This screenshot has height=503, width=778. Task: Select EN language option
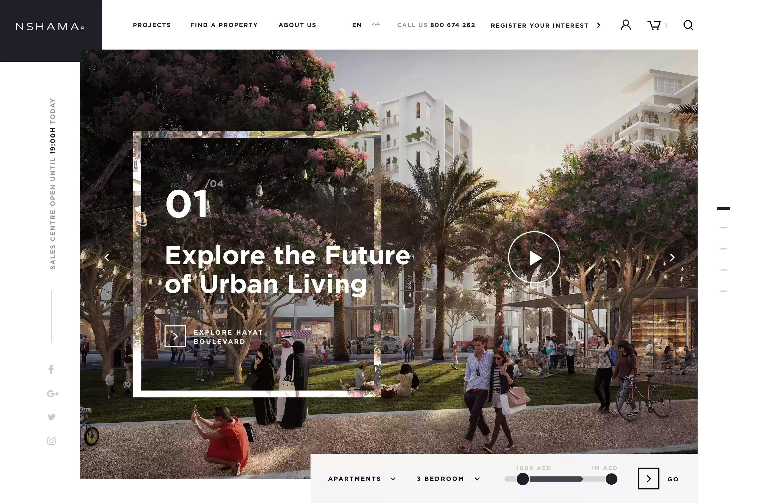point(357,25)
